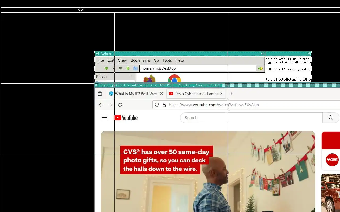Open the Tools menu in file manager
The image size is (340, 212).
coord(167,60)
